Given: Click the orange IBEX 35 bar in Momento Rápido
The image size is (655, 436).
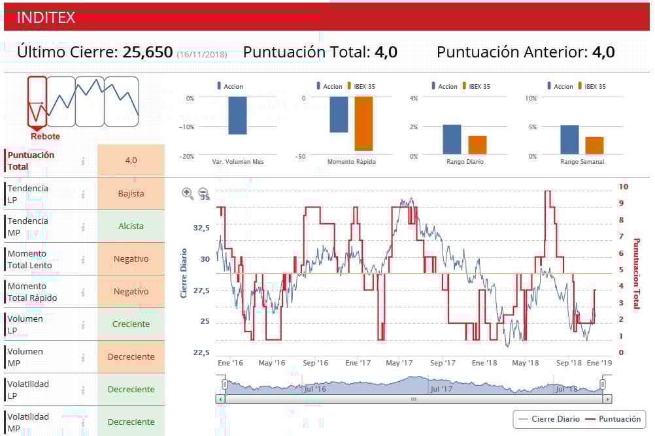Looking at the screenshot, I should click(364, 123).
